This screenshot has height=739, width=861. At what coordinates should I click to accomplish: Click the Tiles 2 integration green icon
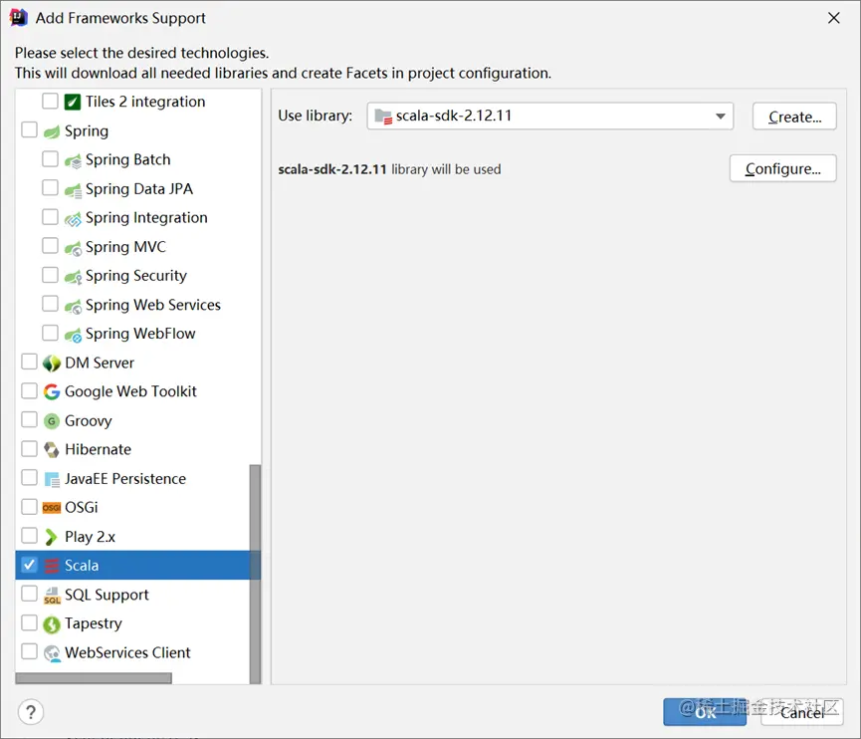[x=73, y=103]
